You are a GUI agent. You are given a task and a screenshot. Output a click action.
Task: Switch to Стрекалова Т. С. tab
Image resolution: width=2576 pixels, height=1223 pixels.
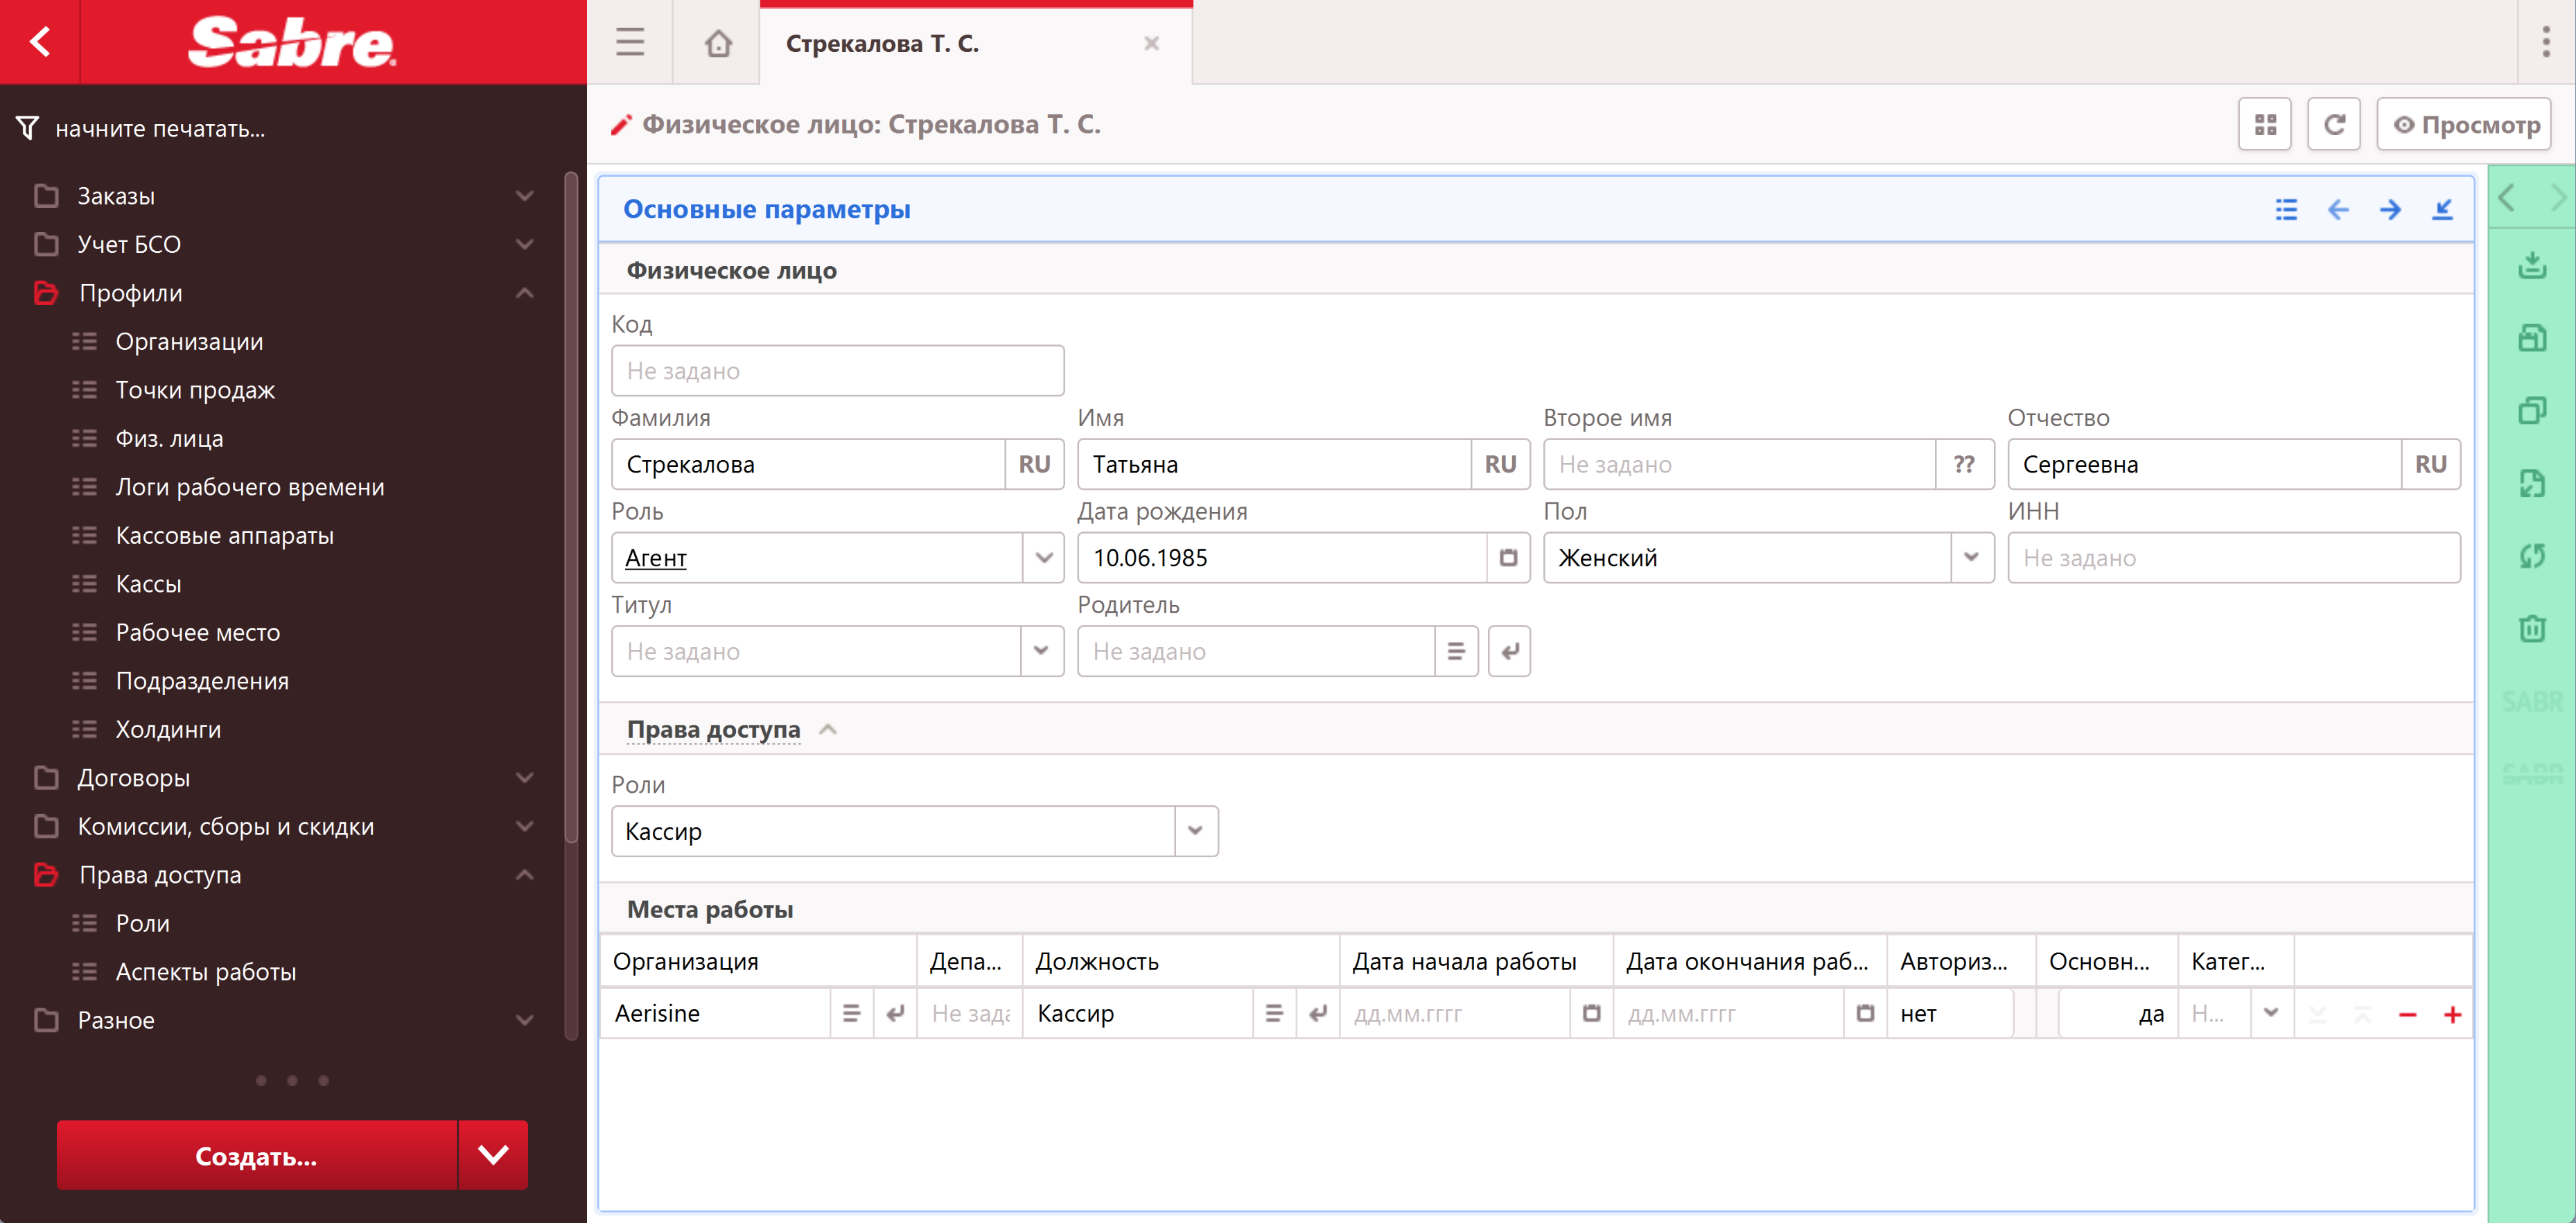[882, 44]
